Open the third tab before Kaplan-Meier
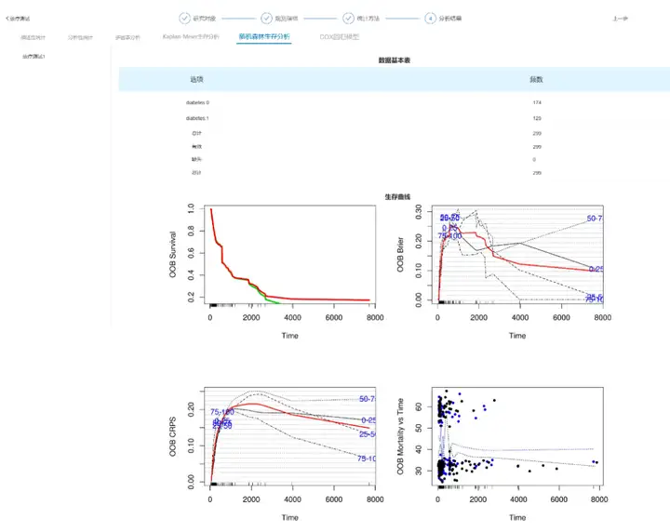The width and height of the screenshot is (670, 532). pos(127,37)
